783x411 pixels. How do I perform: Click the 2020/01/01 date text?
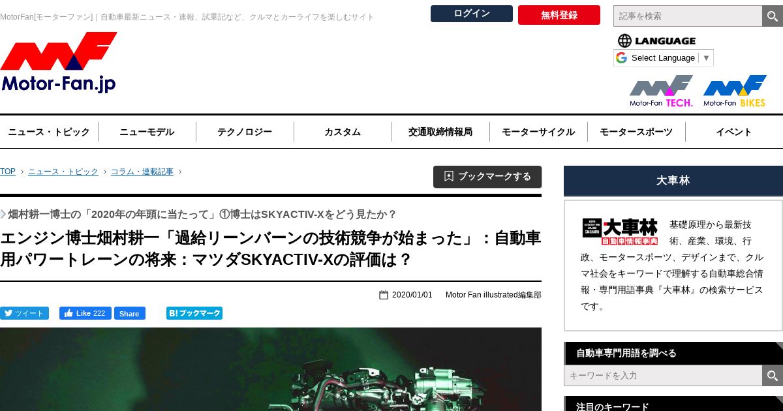412,295
